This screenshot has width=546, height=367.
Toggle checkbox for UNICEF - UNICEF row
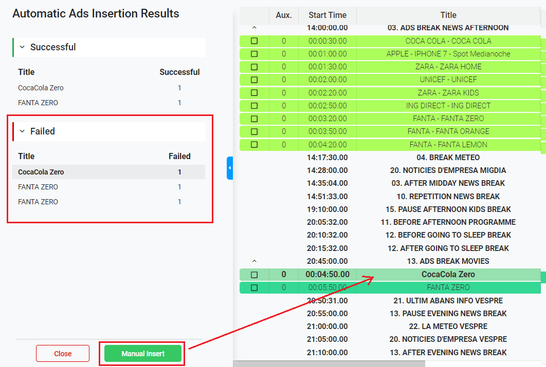[254, 80]
